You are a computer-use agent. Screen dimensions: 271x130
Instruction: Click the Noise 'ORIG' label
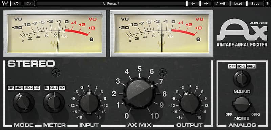pos(256,114)
